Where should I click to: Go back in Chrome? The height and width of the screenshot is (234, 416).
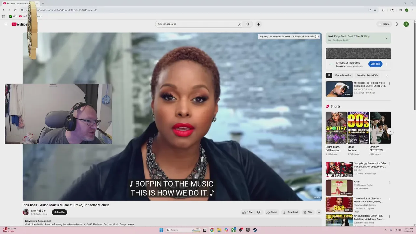[4, 10]
